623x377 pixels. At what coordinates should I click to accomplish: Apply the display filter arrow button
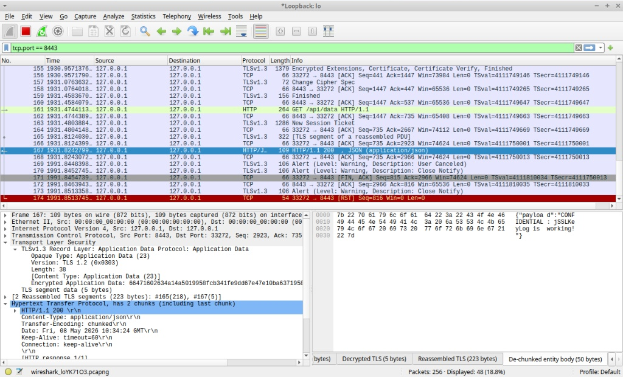point(589,47)
